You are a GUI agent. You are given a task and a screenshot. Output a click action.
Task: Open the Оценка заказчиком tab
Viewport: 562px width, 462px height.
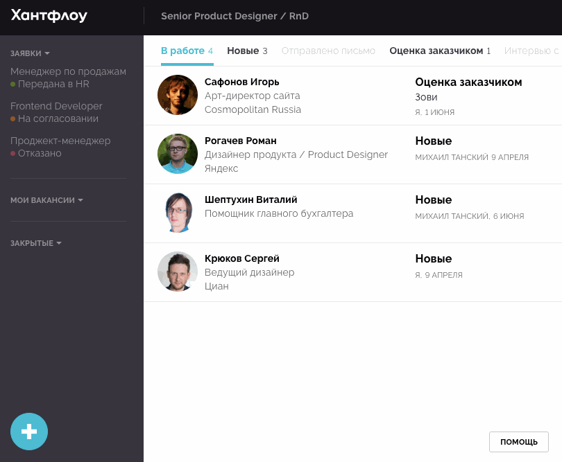click(440, 51)
